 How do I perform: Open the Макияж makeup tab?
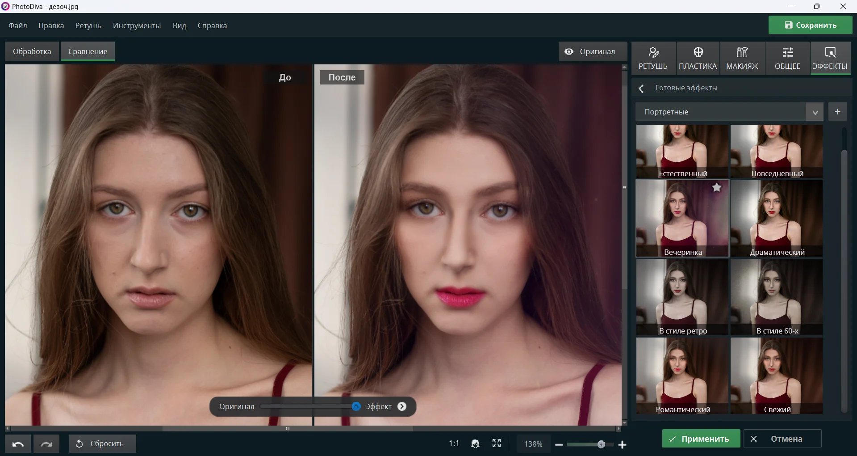click(x=742, y=59)
